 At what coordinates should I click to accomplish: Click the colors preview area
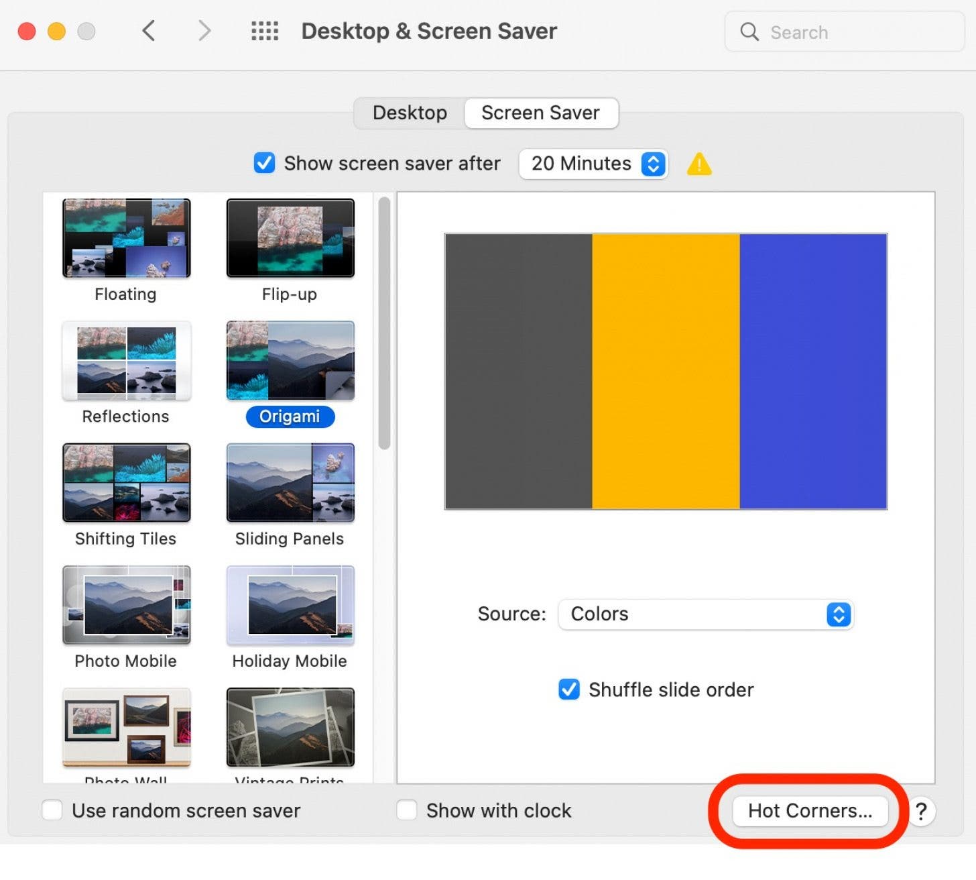(665, 371)
